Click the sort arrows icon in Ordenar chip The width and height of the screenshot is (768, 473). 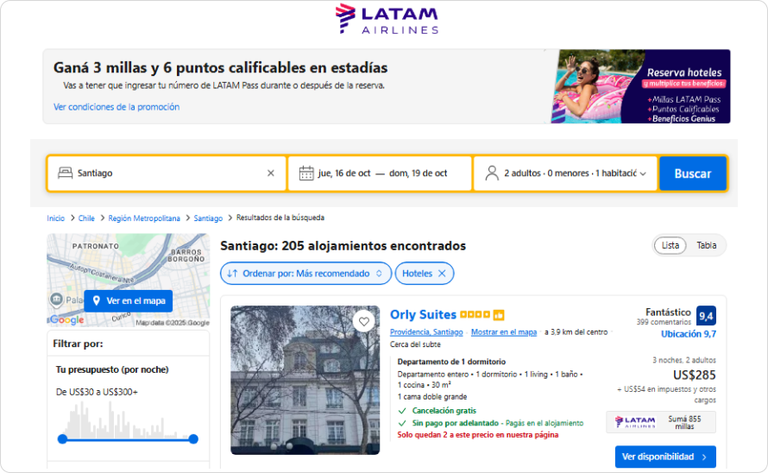(x=232, y=274)
